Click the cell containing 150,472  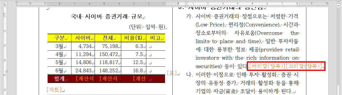click(108, 54)
